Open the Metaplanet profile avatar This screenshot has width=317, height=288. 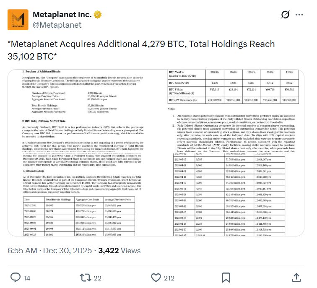point(18,20)
